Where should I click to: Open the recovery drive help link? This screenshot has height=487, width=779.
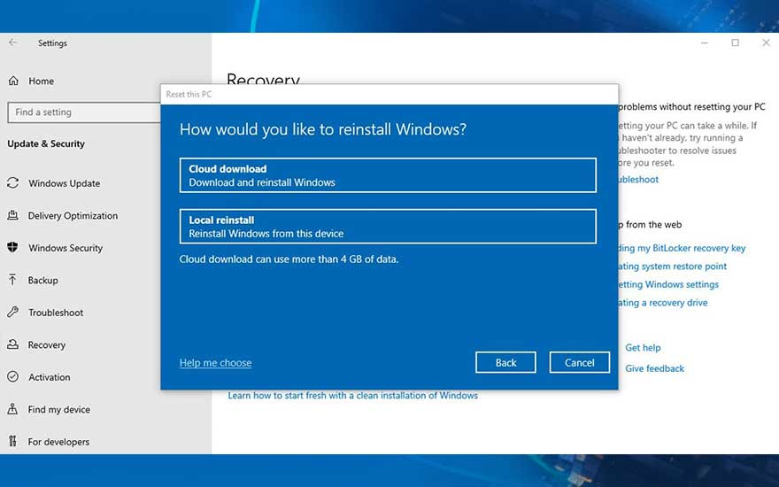click(663, 303)
